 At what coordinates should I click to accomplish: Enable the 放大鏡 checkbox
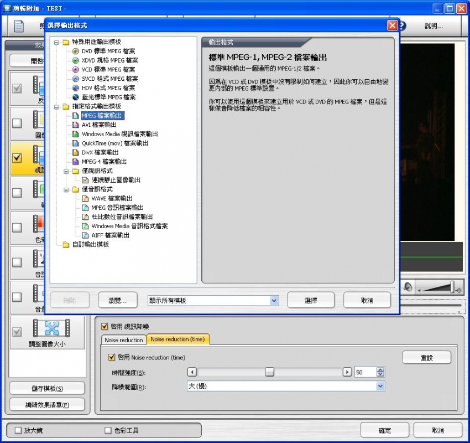pos(18,430)
